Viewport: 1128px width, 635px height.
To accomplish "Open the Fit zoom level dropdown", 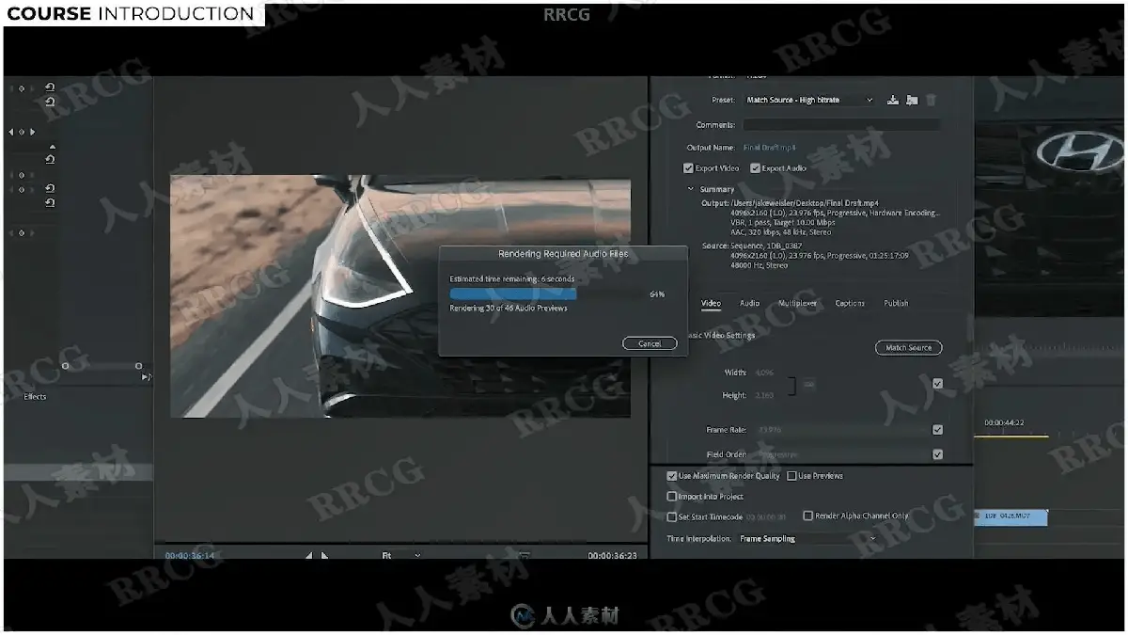I will tap(401, 556).
